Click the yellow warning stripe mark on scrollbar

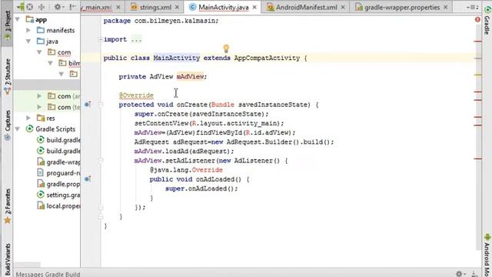pos(478,75)
